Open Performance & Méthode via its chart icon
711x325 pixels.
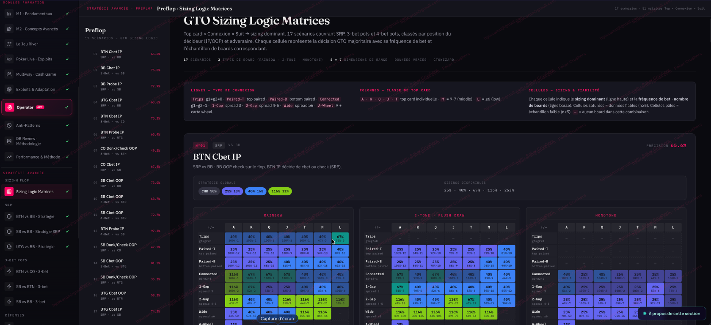click(x=9, y=157)
